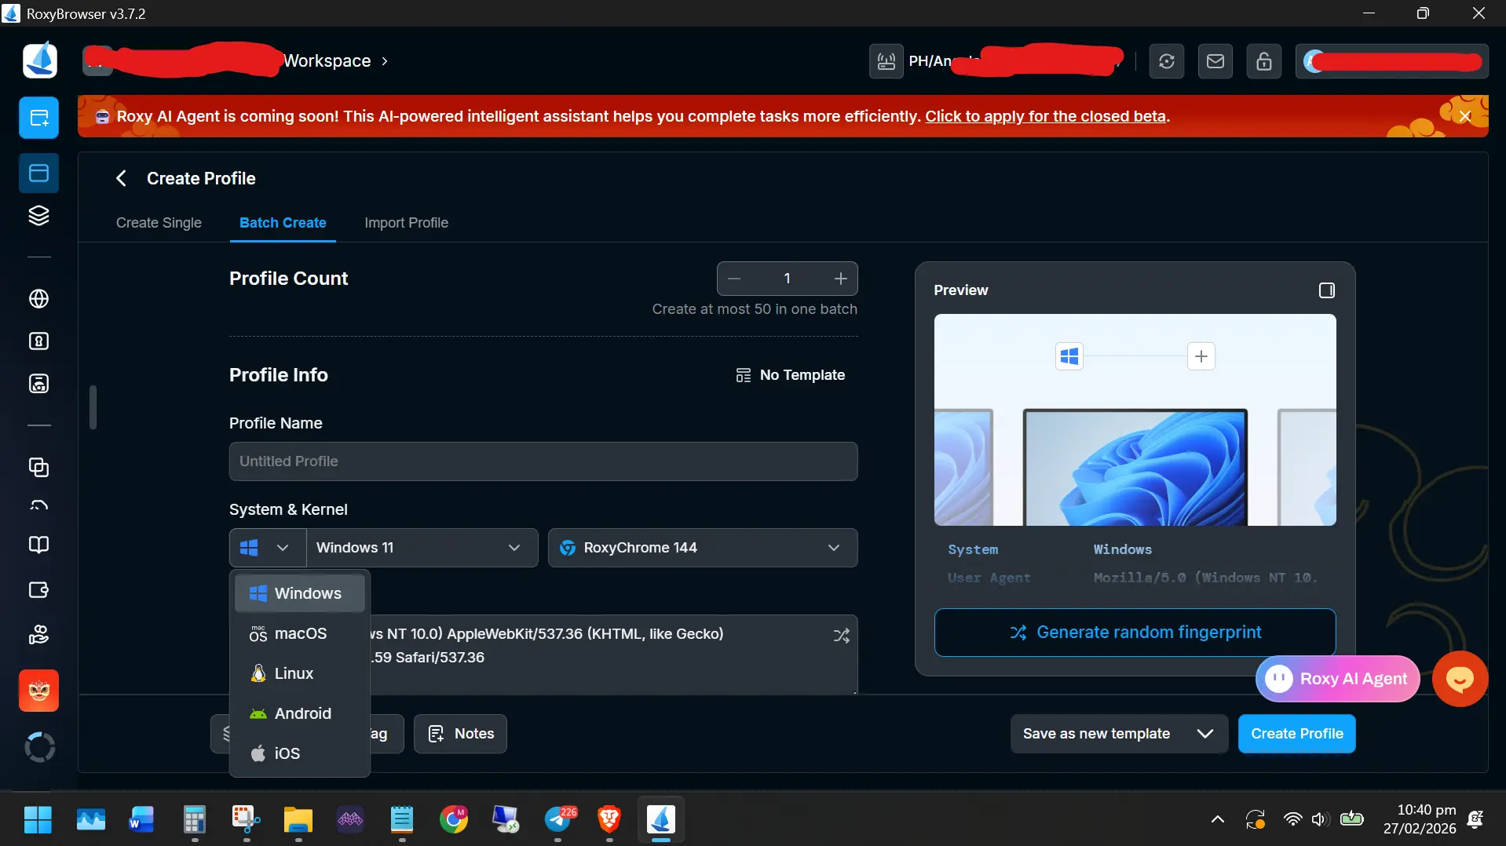Screen dimensions: 1506x846
Task: Open the browser profiles sidebar icon
Action: [39, 173]
